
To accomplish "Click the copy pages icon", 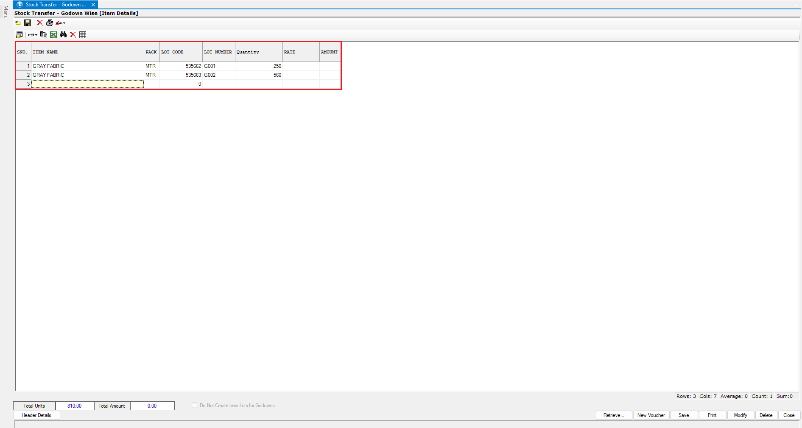I will 44,35.
